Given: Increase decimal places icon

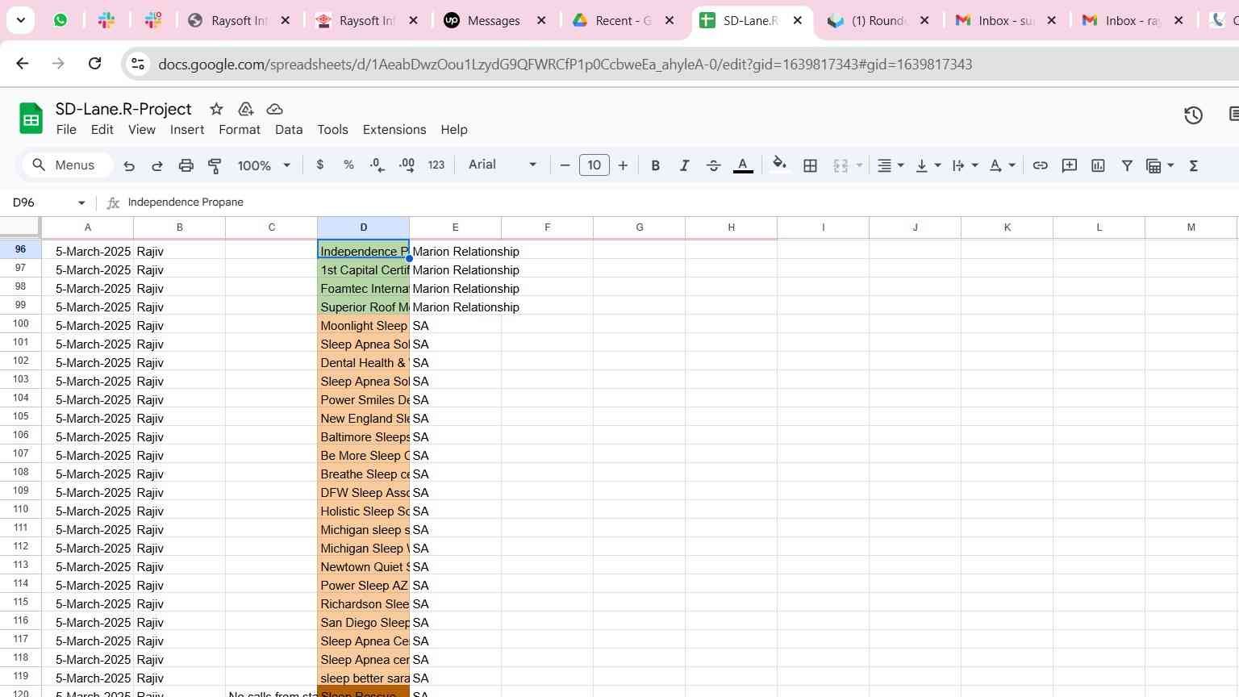Looking at the screenshot, I should [x=407, y=165].
